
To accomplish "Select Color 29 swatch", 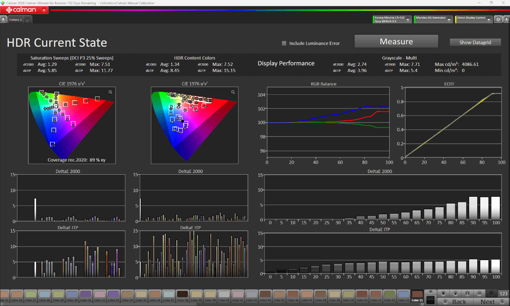I will click(x=58, y=295).
